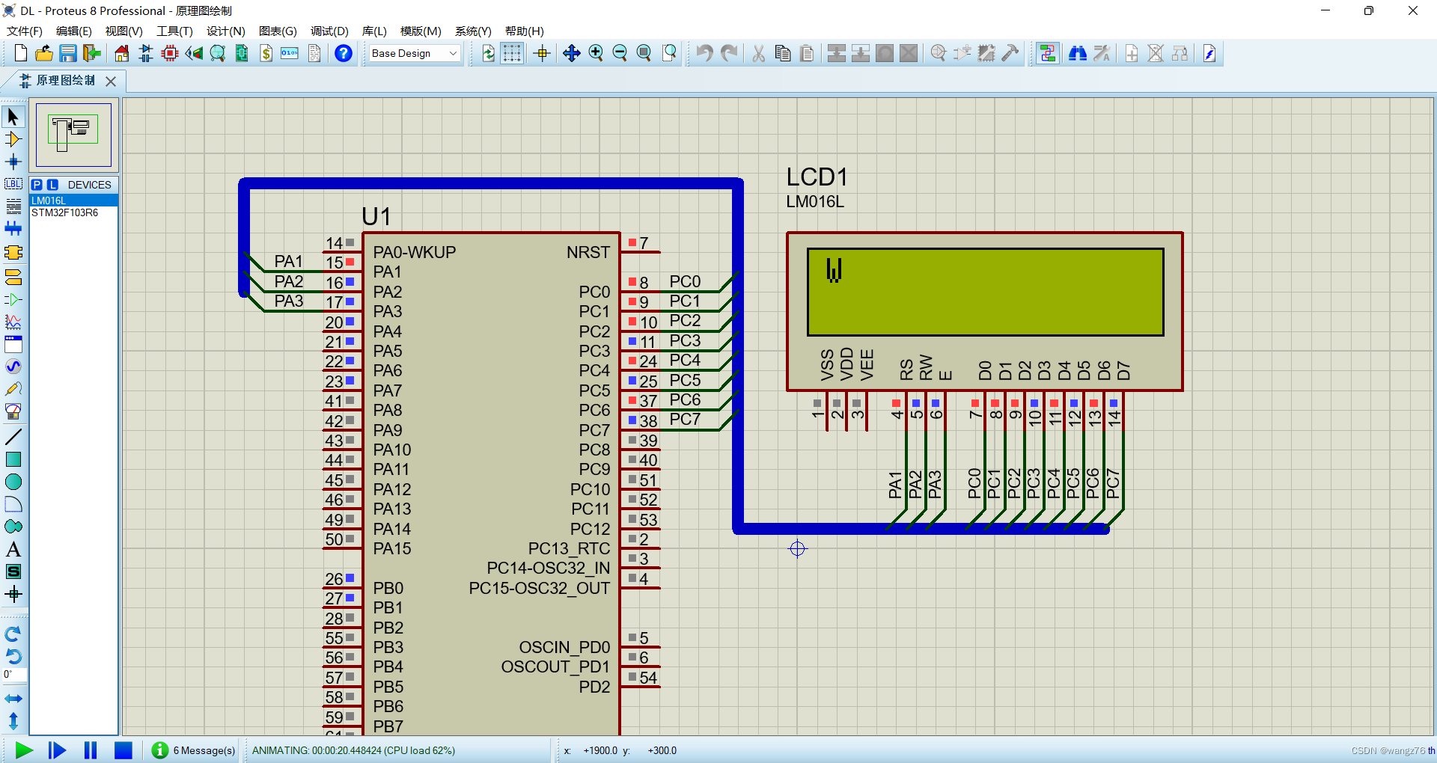Viewport: 1437px width, 763px height.
Task: Choose the Virtual Instruments mode icon
Action: coord(13,411)
